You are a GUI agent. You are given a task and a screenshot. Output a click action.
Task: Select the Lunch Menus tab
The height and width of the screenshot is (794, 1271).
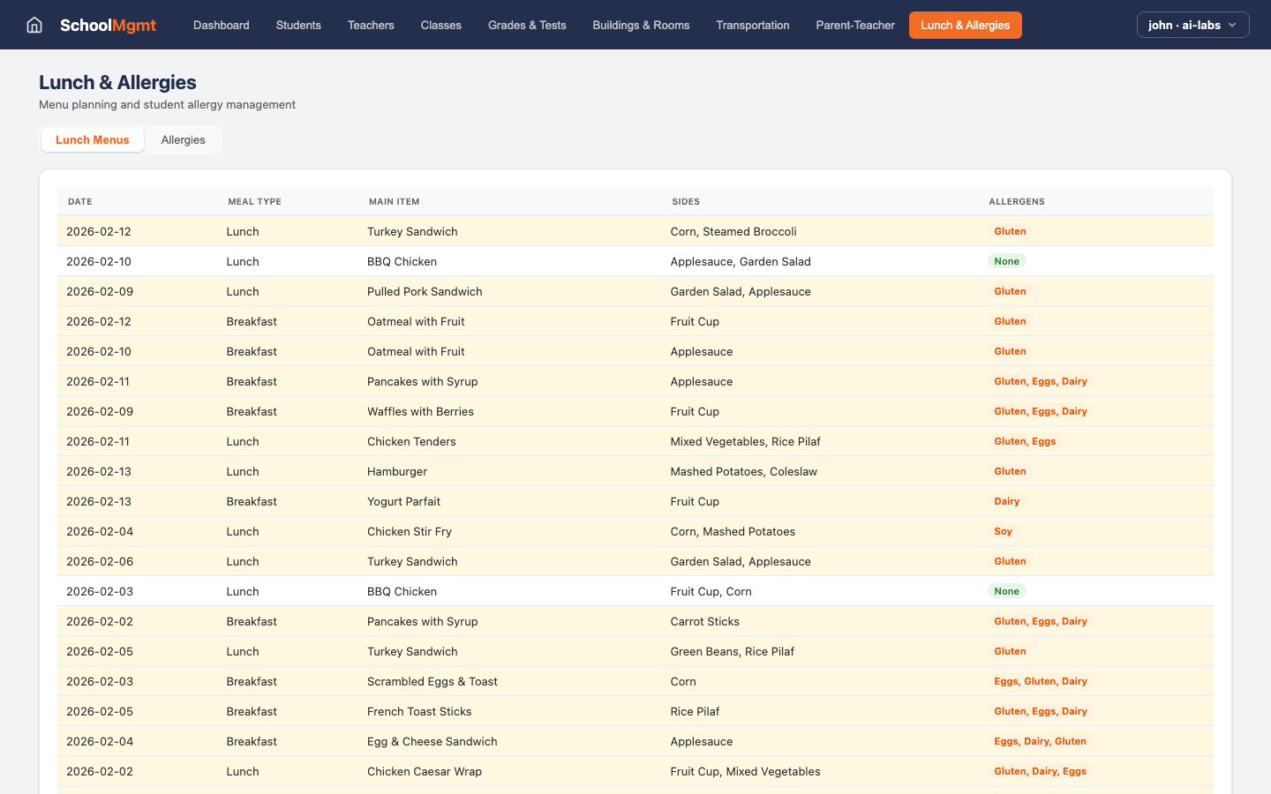pyautogui.click(x=93, y=139)
